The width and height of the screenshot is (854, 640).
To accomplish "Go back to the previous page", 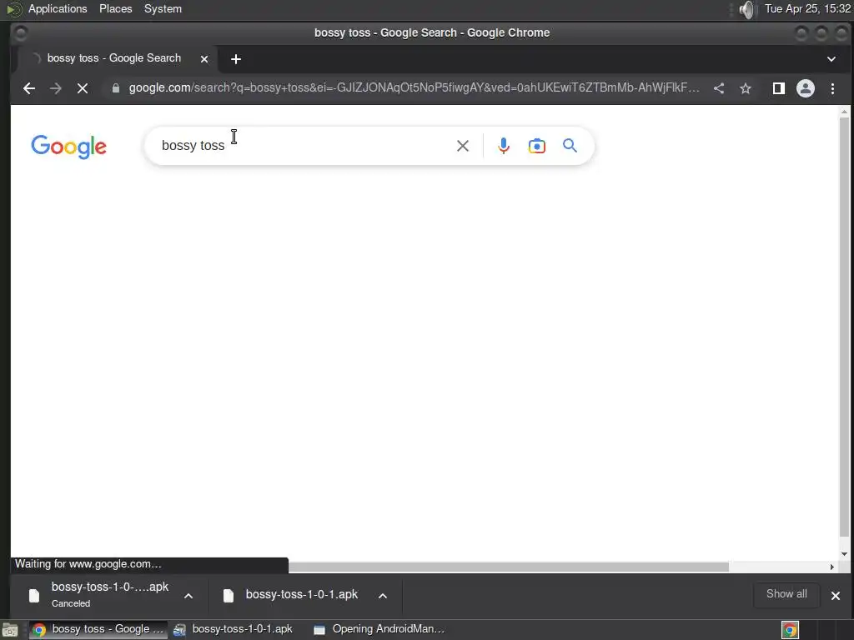I will click(29, 88).
